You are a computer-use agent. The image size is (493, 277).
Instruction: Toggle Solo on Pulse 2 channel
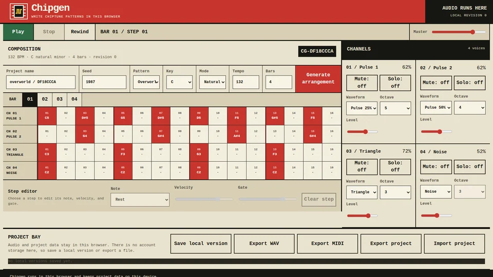click(470, 83)
